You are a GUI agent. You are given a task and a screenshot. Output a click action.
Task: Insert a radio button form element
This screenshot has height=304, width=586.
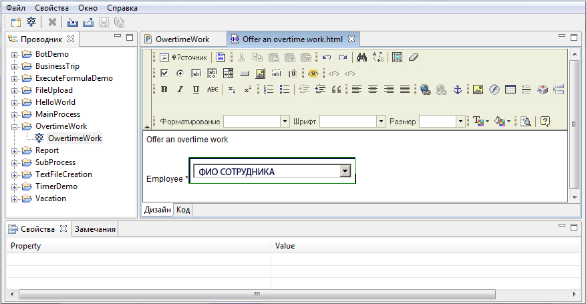tap(180, 73)
